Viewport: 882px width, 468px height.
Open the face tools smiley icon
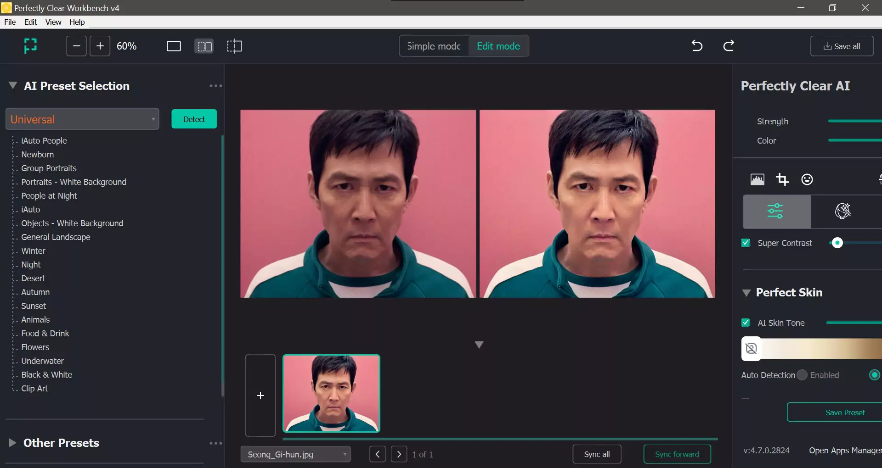807,179
